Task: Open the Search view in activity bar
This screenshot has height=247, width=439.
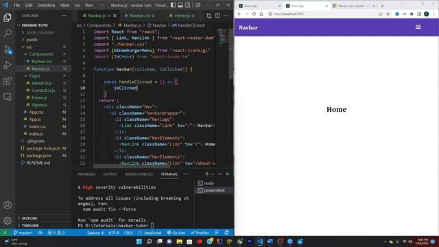Action: point(8,33)
